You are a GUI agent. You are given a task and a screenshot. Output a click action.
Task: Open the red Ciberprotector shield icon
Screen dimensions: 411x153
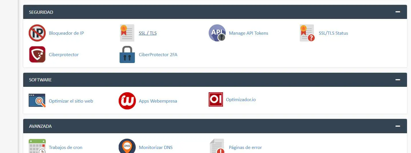(x=37, y=54)
